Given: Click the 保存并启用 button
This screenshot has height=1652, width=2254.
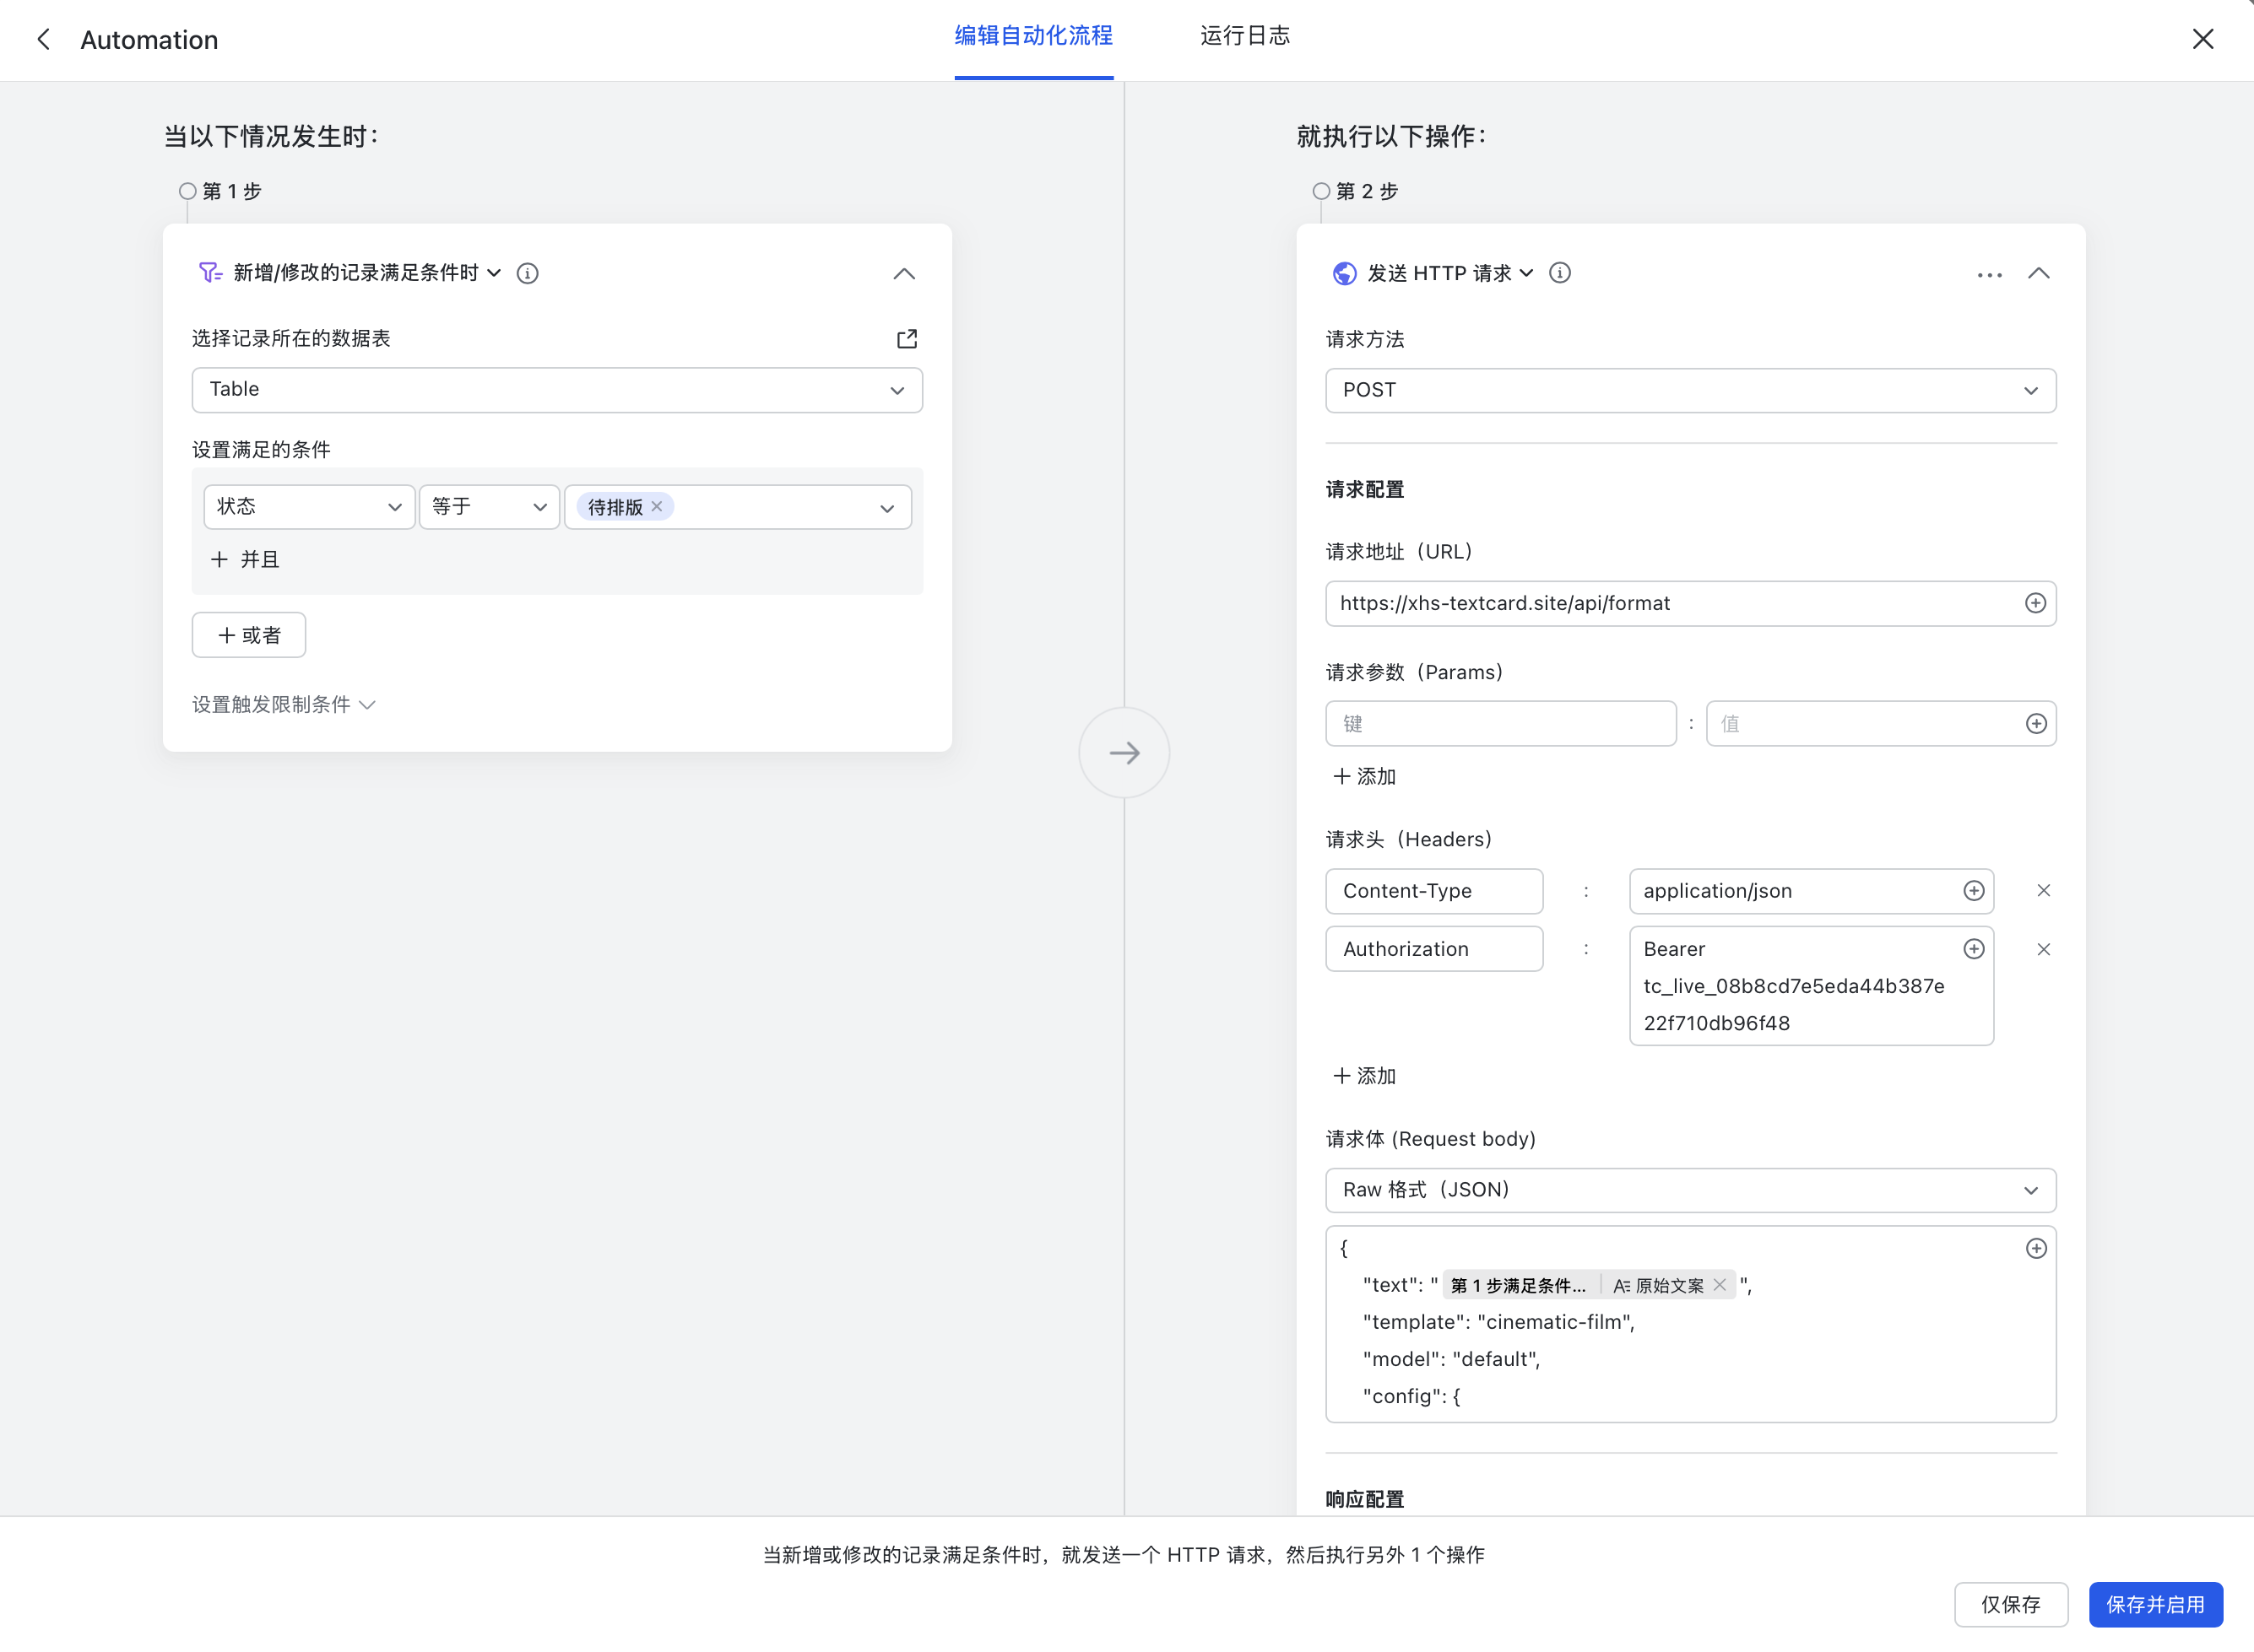Looking at the screenshot, I should (x=2155, y=1604).
